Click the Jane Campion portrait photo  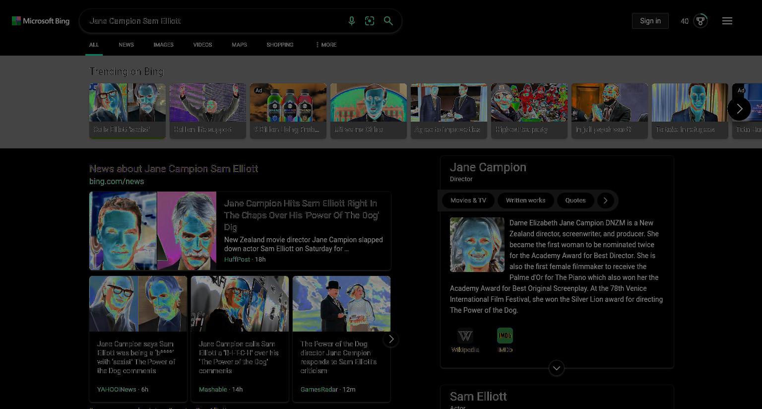477,245
